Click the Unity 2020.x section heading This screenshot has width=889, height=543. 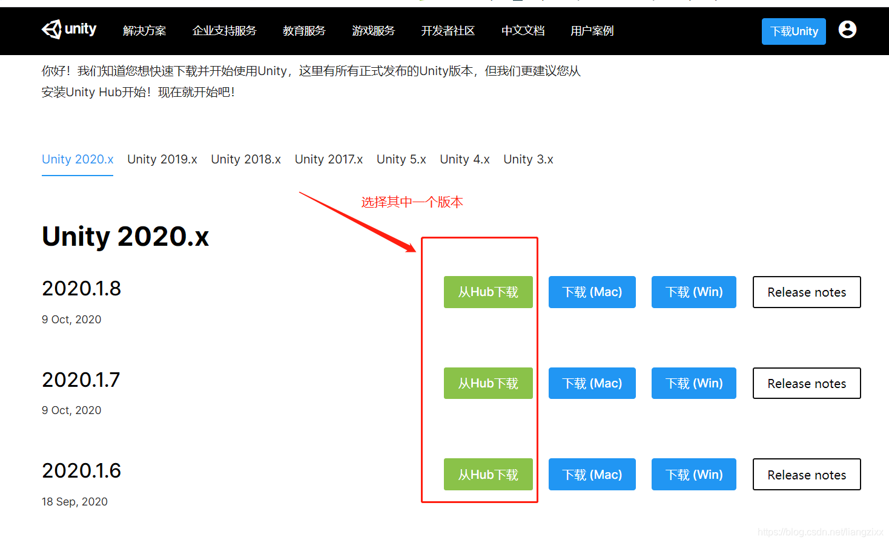[125, 236]
